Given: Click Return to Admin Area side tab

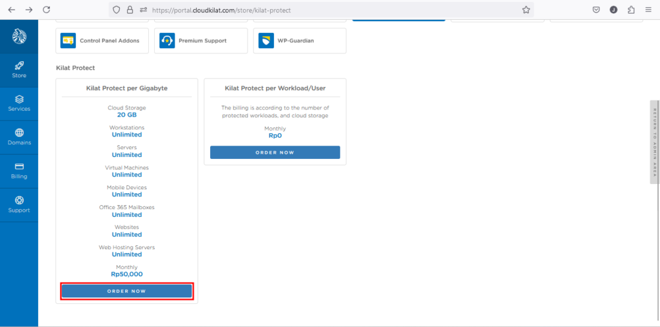Looking at the screenshot, I should [654, 142].
